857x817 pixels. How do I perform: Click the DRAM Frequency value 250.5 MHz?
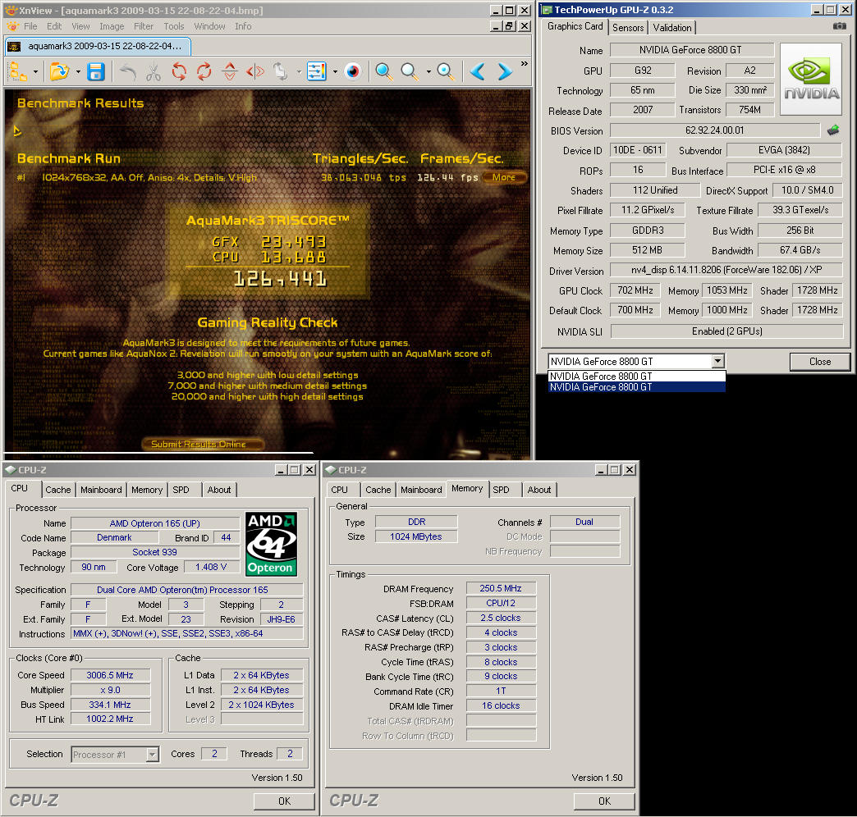(x=501, y=588)
